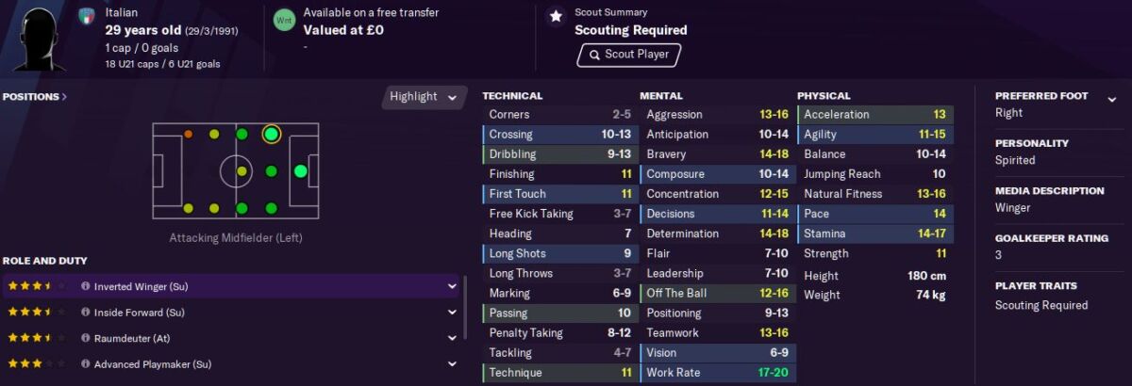
Task: Click the player silhouette portrait
Action: pyautogui.click(x=38, y=38)
